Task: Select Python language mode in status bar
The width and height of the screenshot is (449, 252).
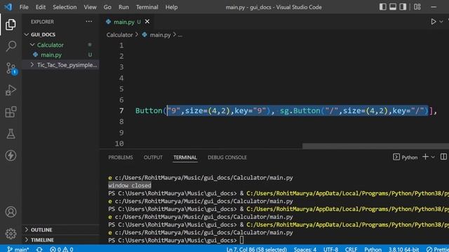Action: click(373, 249)
